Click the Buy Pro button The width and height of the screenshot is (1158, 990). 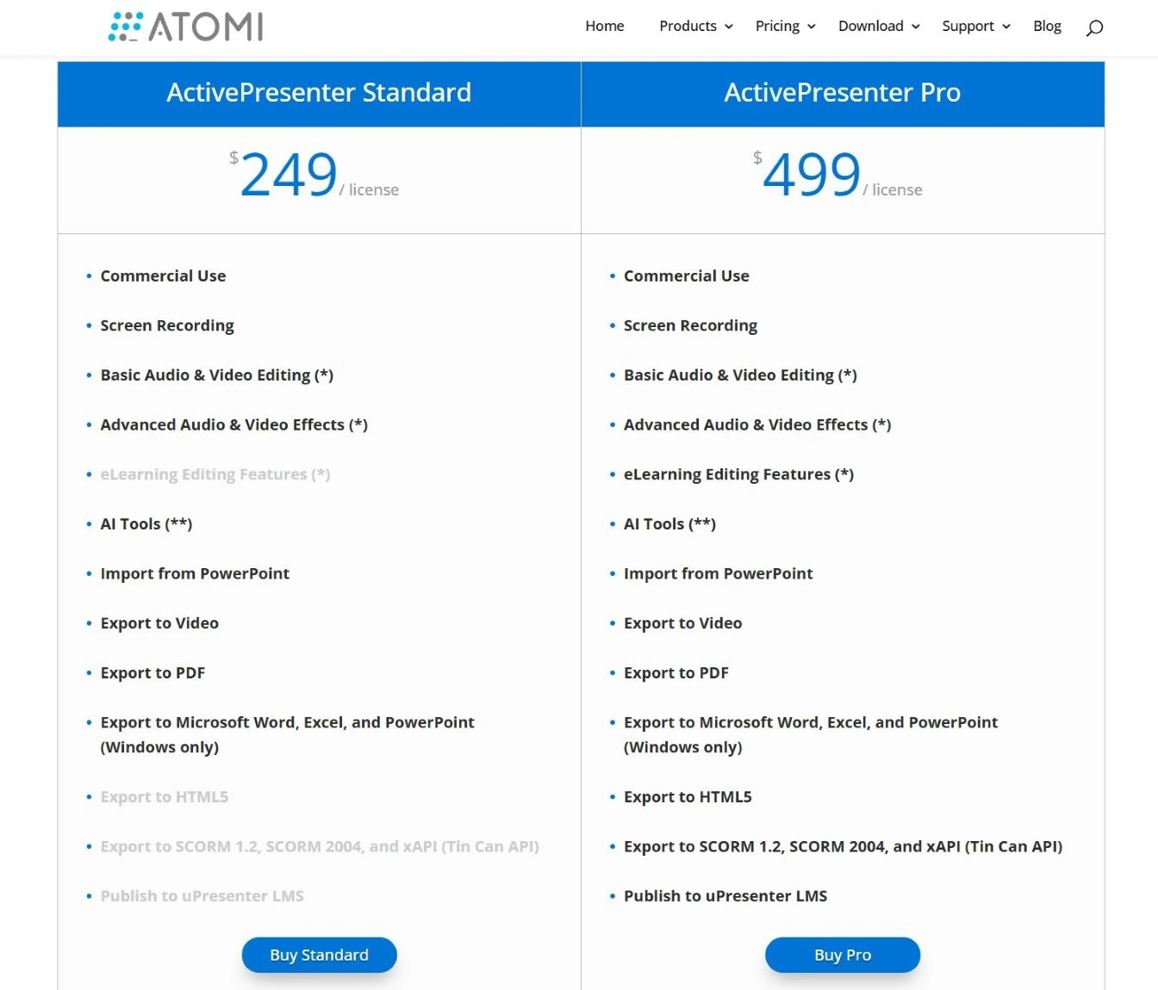coord(842,954)
